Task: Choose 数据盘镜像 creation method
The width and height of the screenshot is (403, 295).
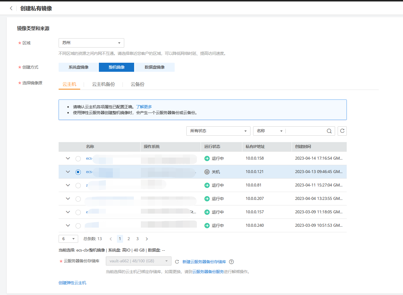Action: point(155,67)
